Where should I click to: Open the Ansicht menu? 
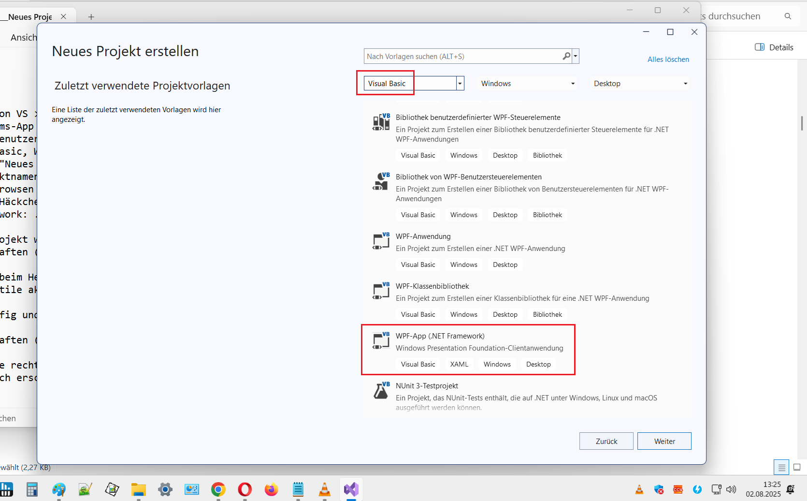[23, 38]
